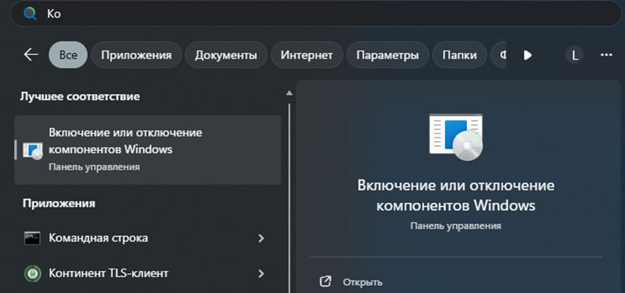Image resolution: width=625 pixels, height=293 pixels.
Task: Click "Панель управления" under preview title
Action: pos(456,226)
